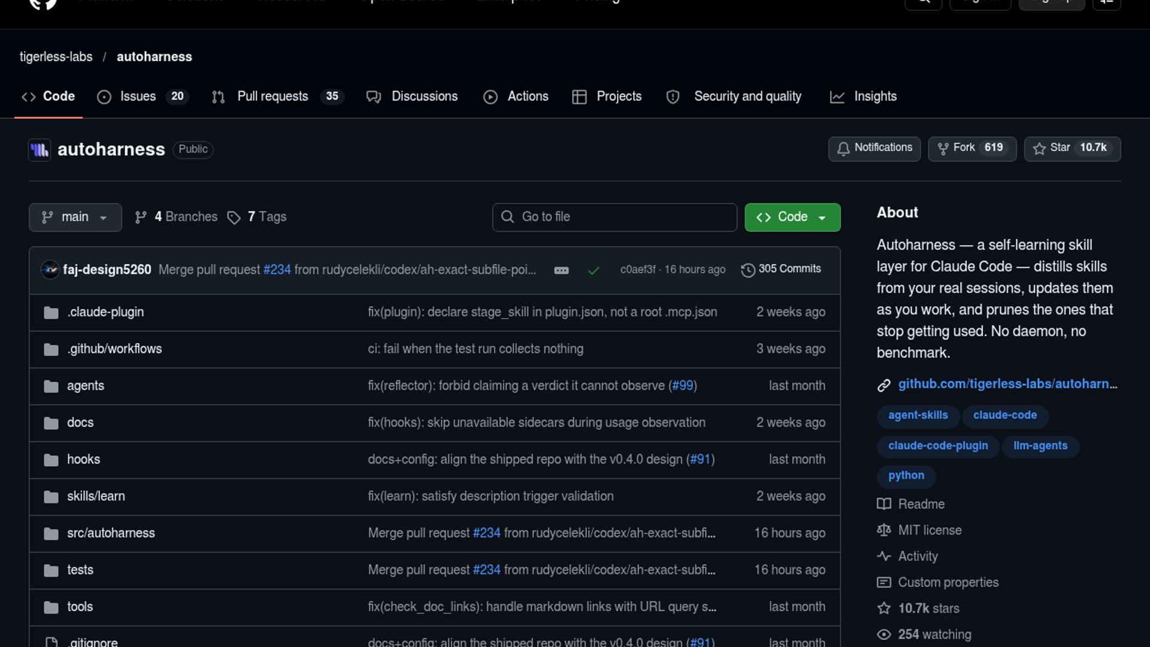Go to the Actions tab
Viewport: 1150px width, 647px height.
tap(516, 96)
